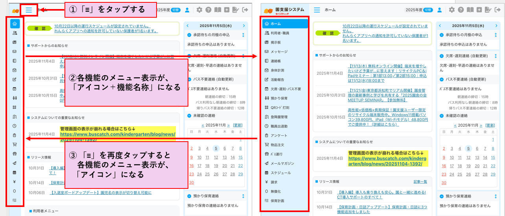Open the clock (staff attendance) icon in the collapsed sidebar
This screenshot has height=216, width=505.
pyautogui.click(x=15, y=126)
